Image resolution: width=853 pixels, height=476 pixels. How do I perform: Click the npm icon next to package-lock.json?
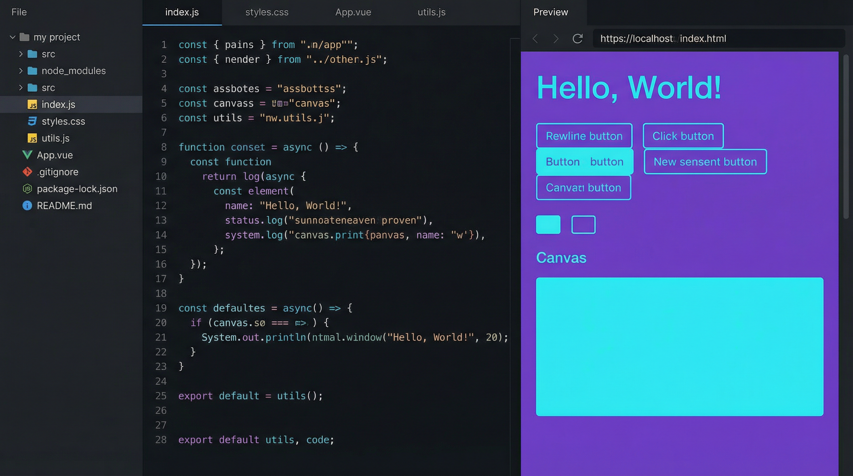click(27, 189)
